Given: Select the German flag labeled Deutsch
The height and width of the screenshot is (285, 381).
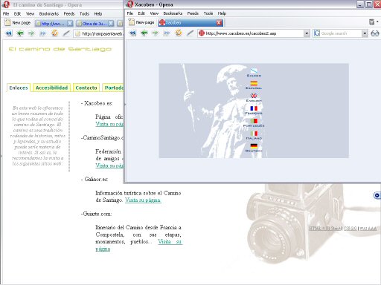Looking at the screenshot, I should [x=254, y=148].
